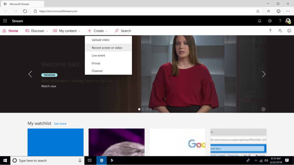
Task: Click the Microsoft Stream browser tab
Action: click(22, 4)
